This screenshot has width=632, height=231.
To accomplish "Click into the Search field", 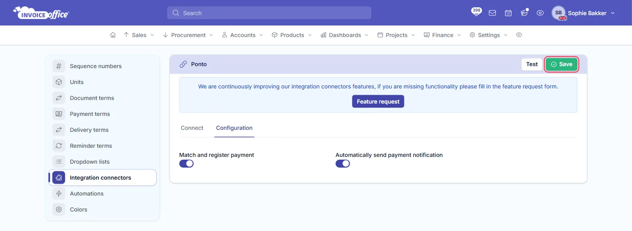I will tap(269, 13).
